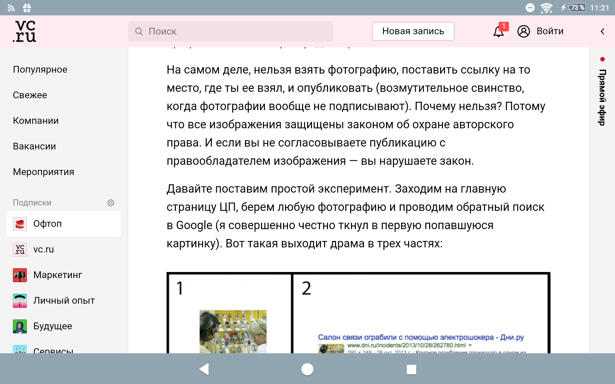Focus the Поиск search field

click(231, 31)
